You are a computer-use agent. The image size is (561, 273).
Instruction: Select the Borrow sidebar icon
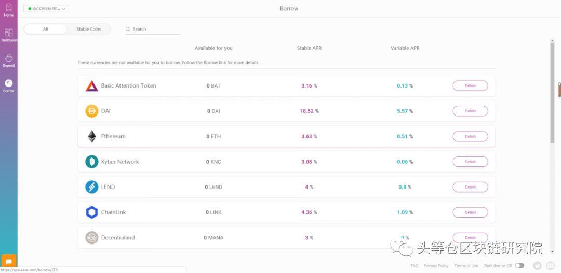tap(9, 83)
